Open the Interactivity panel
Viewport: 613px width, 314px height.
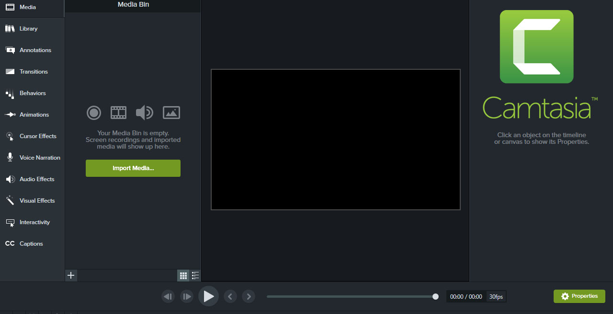tap(32, 222)
